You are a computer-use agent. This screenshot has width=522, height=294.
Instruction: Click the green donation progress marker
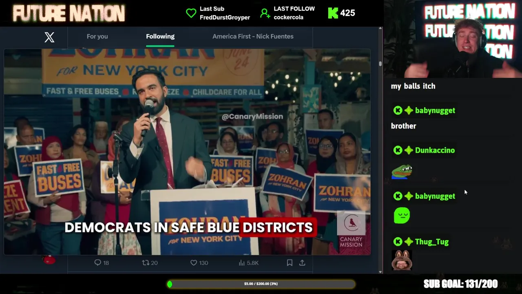[170, 284]
